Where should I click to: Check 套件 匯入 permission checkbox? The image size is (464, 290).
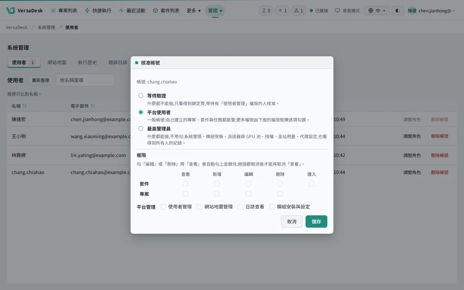pyautogui.click(x=311, y=184)
